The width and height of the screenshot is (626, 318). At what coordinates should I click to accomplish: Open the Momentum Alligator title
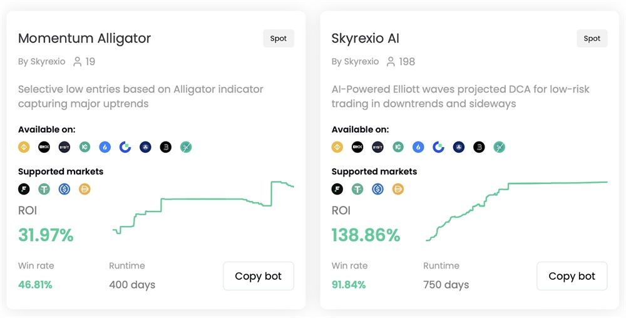point(85,38)
